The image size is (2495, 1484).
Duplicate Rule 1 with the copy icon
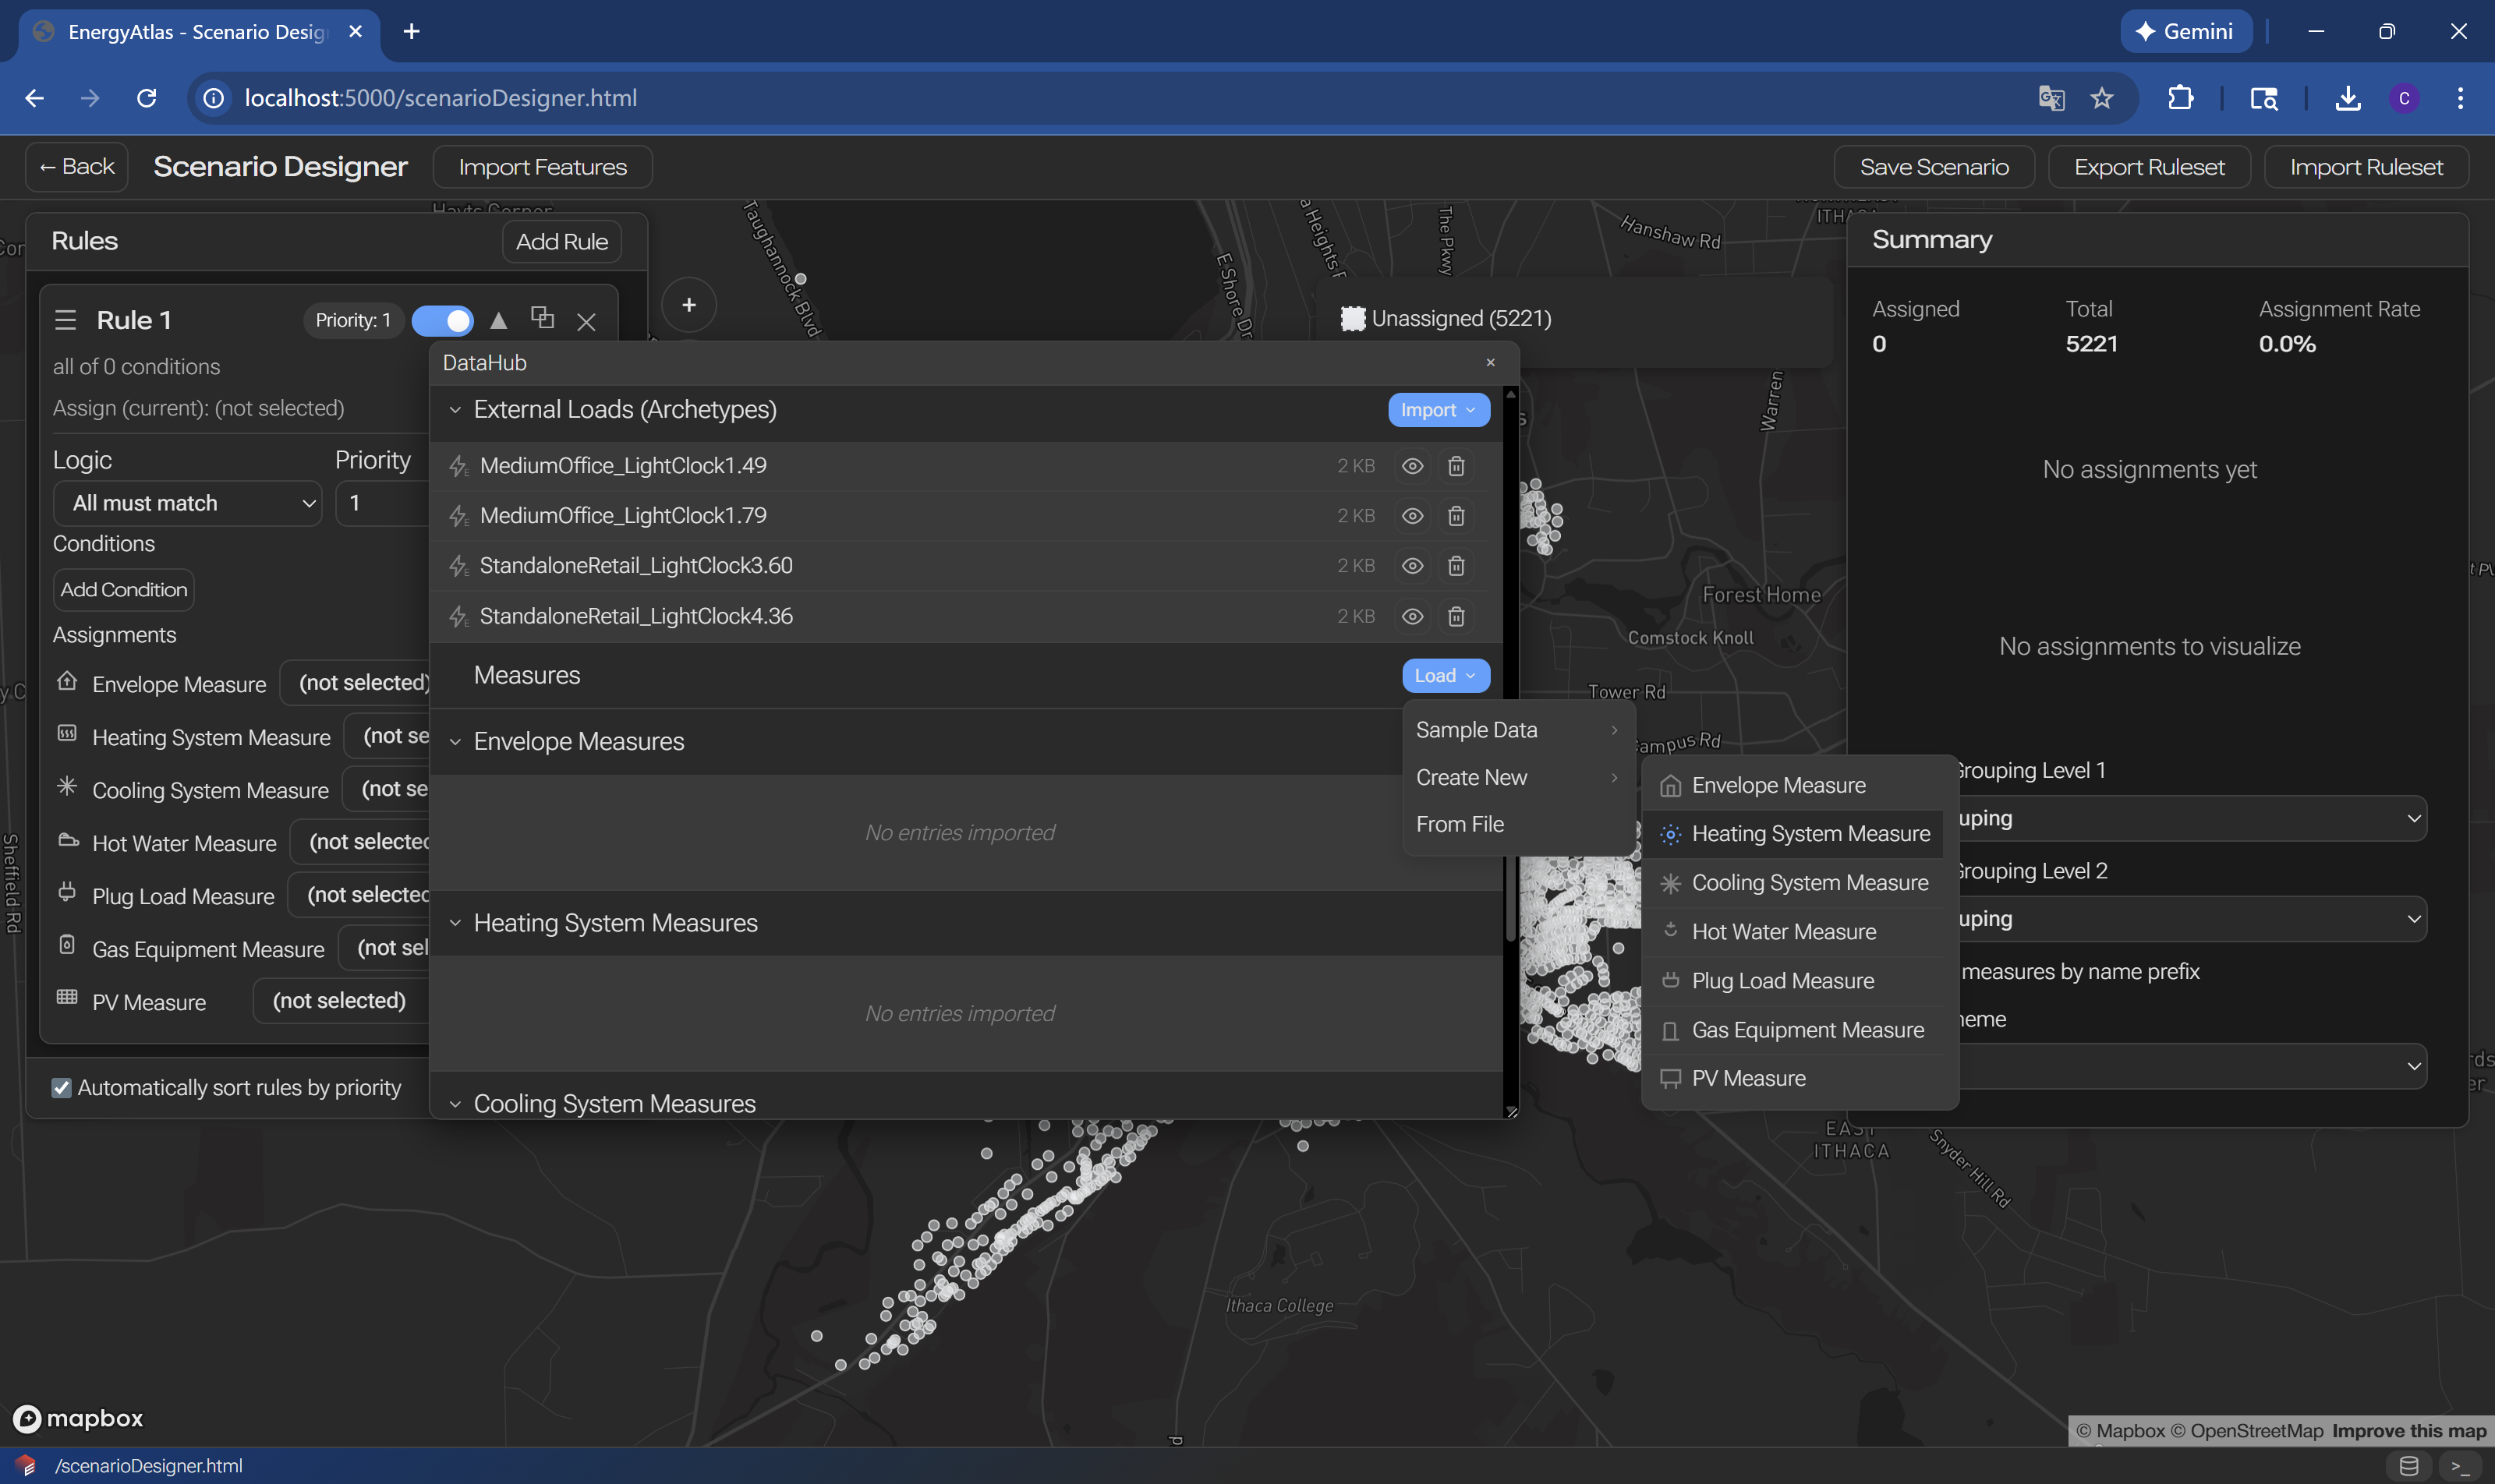542,318
